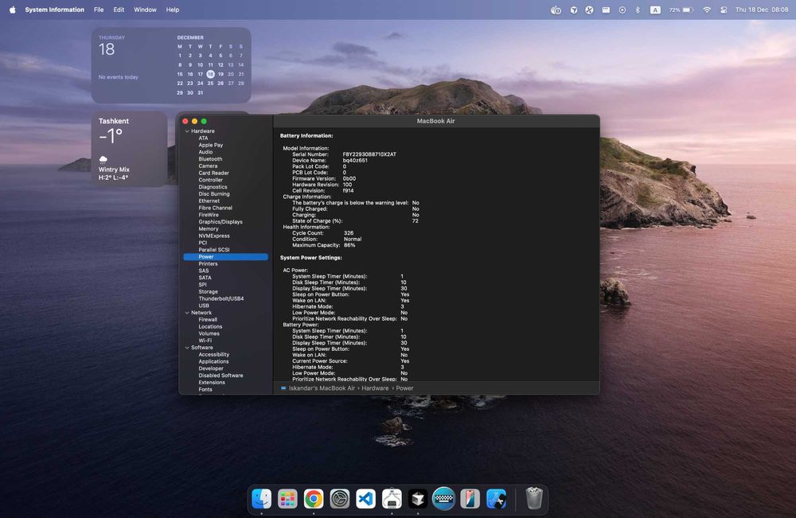Select Printers in the sidebar

tap(208, 264)
